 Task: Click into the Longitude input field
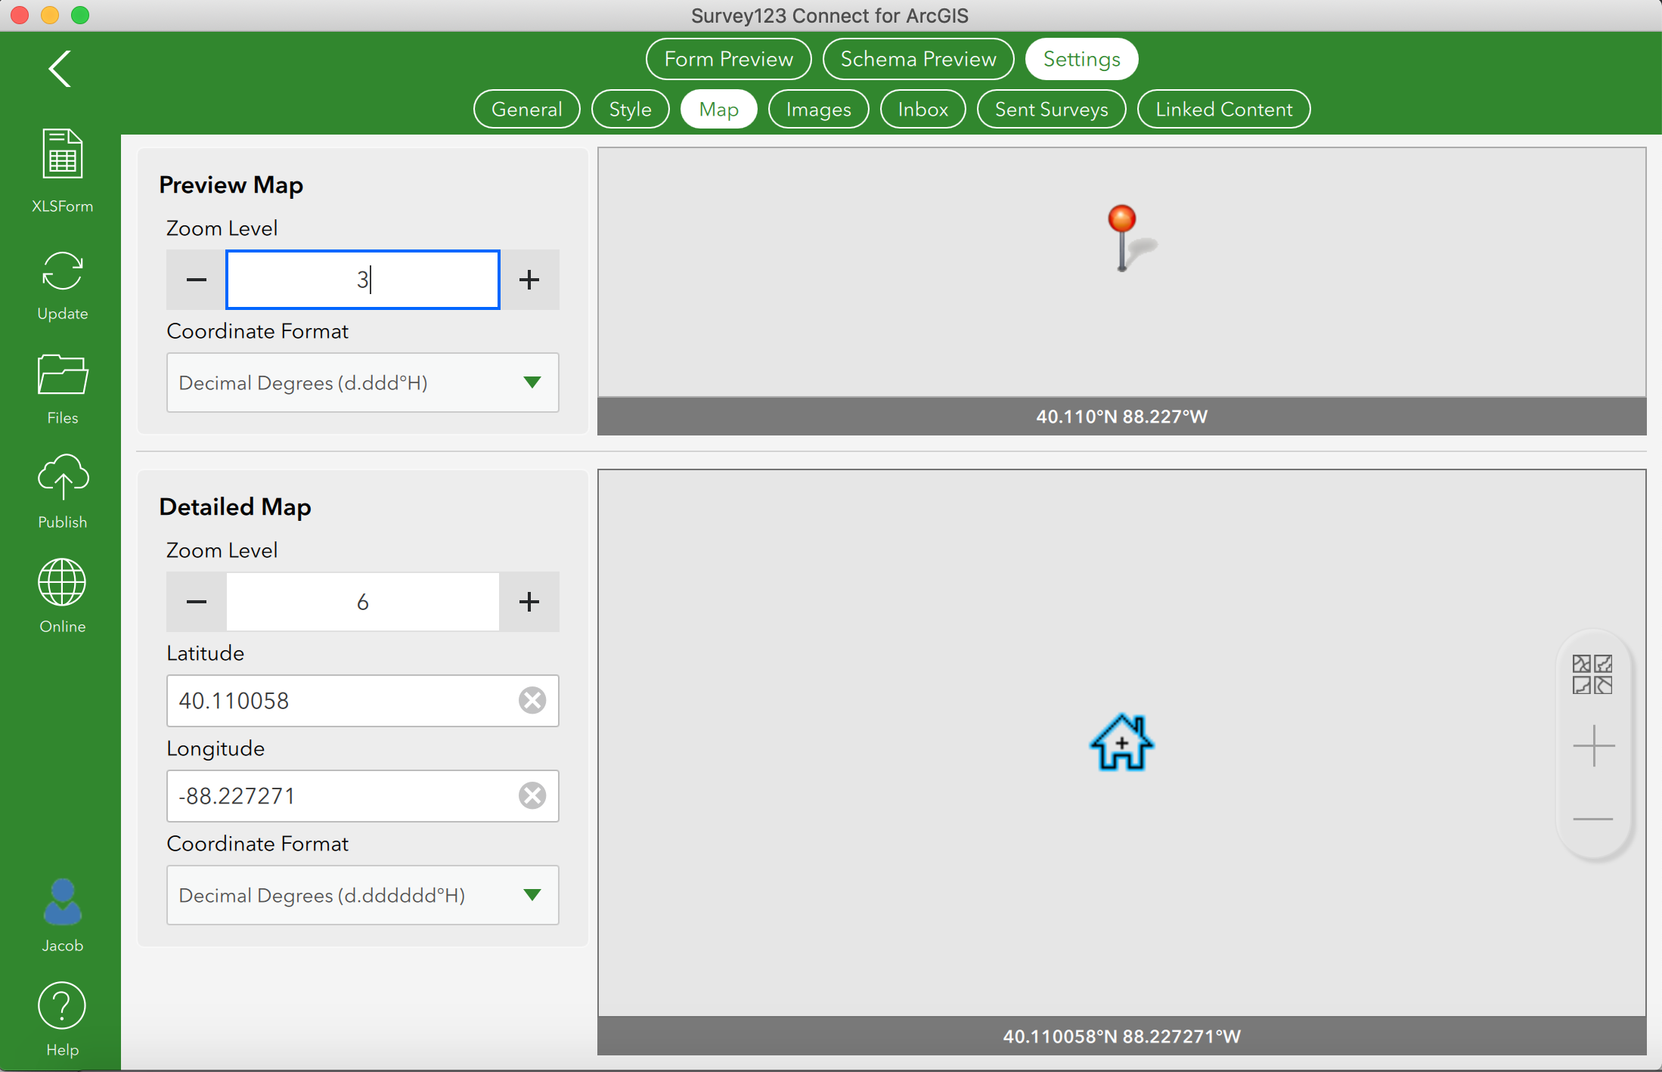pyautogui.click(x=340, y=796)
